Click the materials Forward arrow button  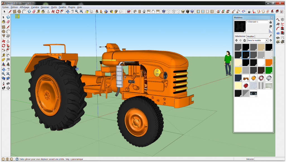coord(240,40)
